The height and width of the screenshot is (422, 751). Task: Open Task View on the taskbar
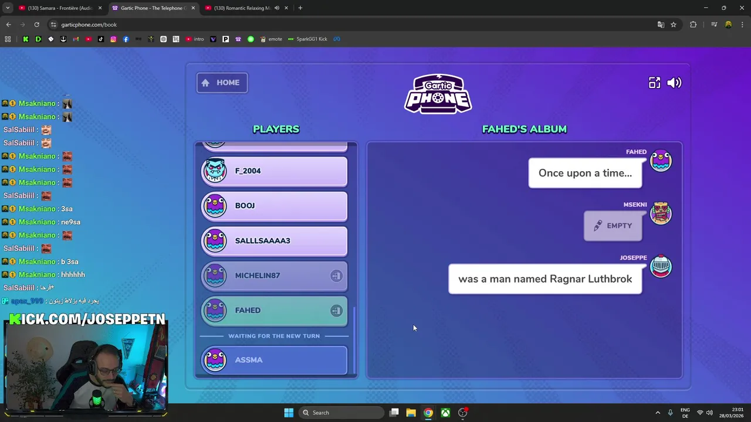tap(394, 413)
